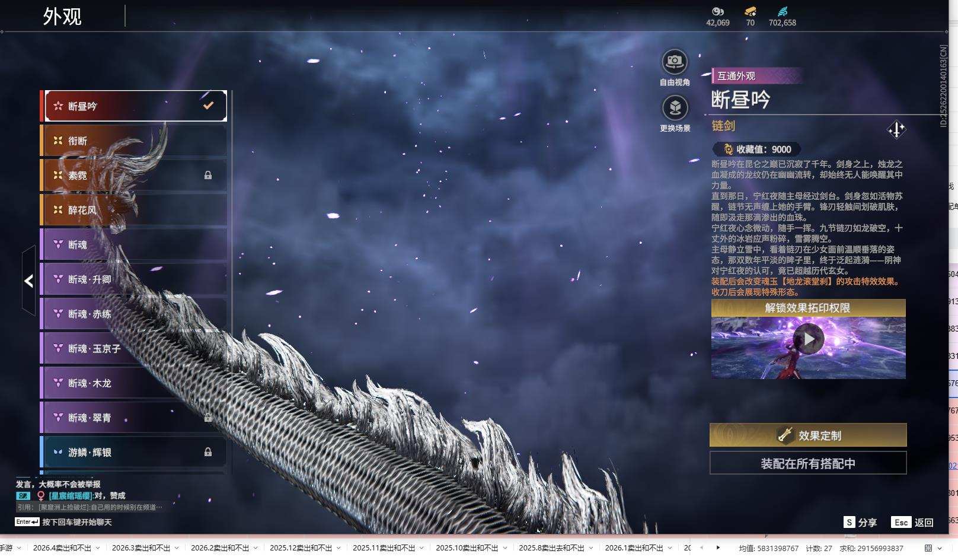Open 效果定制 effect customization
This screenshot has height=557, width=958.
pos(808,435)
